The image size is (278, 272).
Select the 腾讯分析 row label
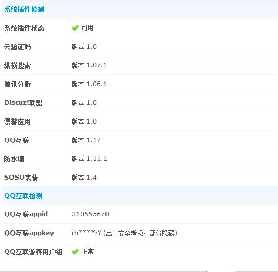[17, 84]
